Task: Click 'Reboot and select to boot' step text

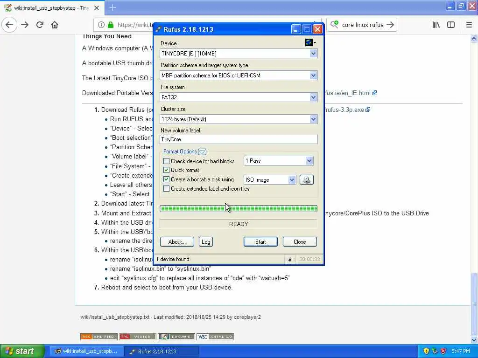Action: 167,287
